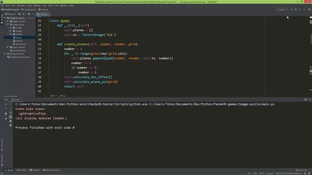Image resolution: width=312 pixels, height=175 pixels.
Task: Expand the Flight-combat folder
Action: click(8, 21)
